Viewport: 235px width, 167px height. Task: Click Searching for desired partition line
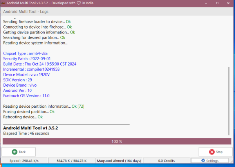[34, 37]
